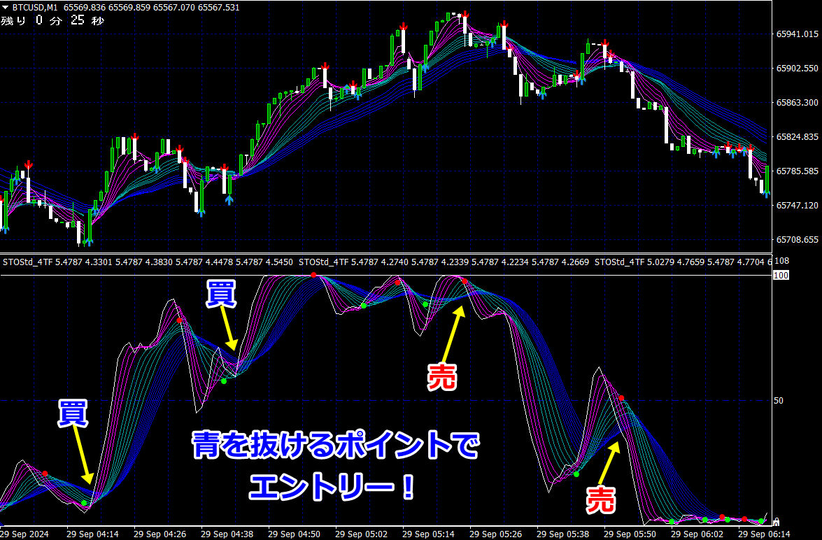822x540 pixels.
Task: Click the 29 Sep 06:14 time label
Action: [764, 534]
